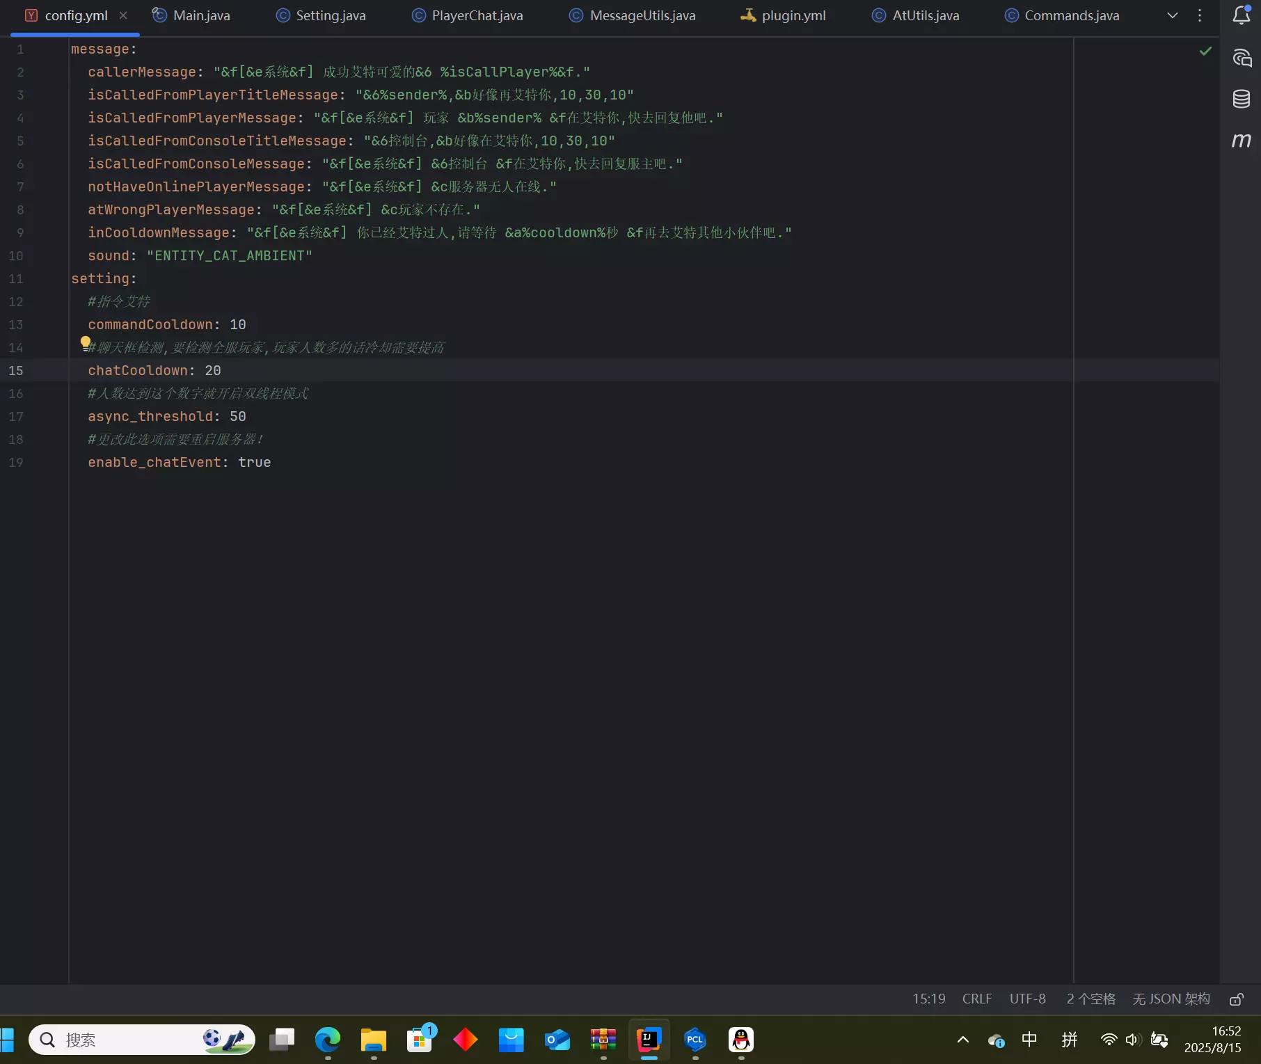
Task: Change the CRLF line separator
Action: click(x=977, y=999)
